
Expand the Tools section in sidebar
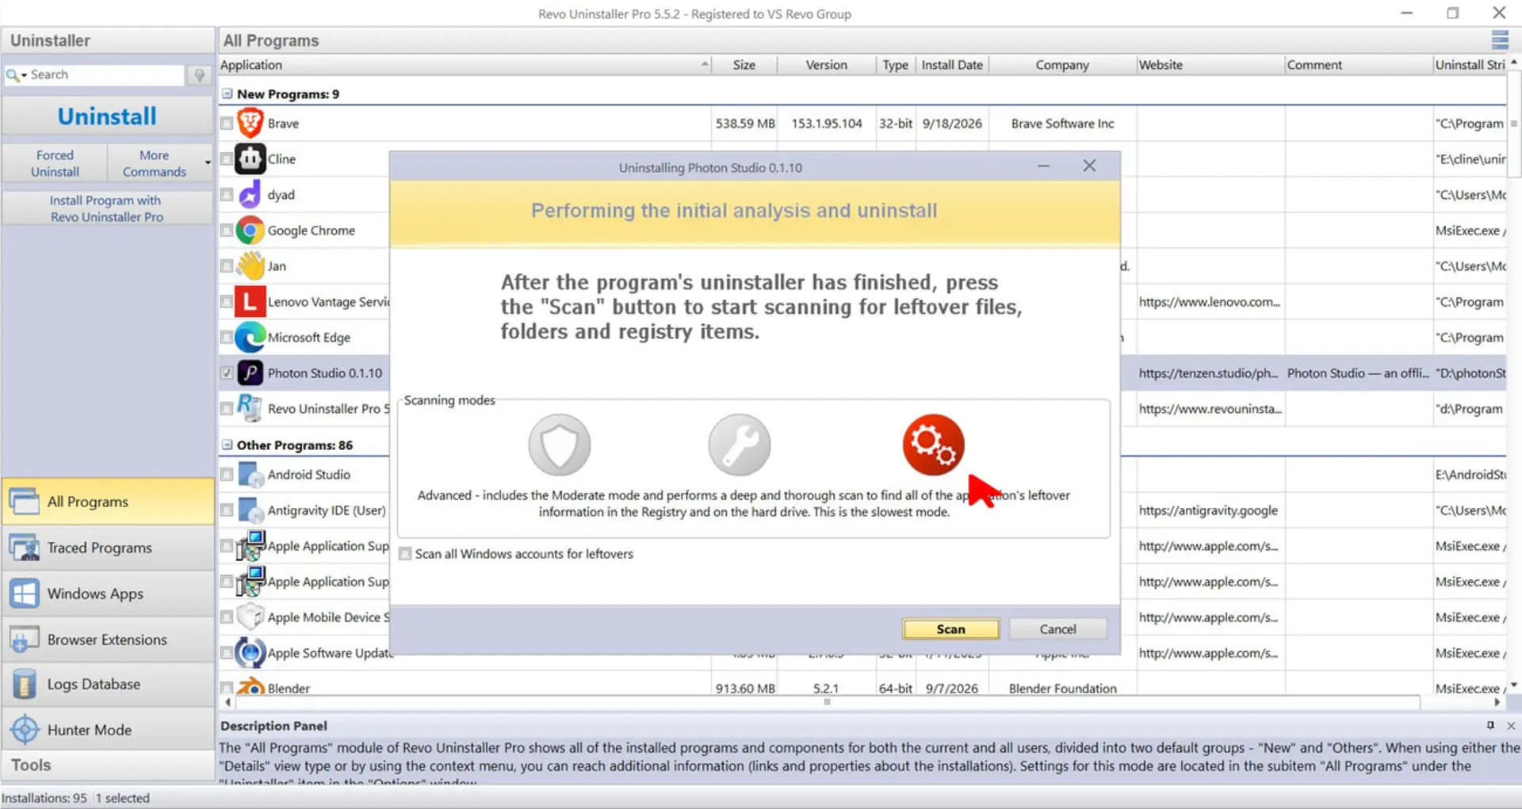click(x=108, y=765)
